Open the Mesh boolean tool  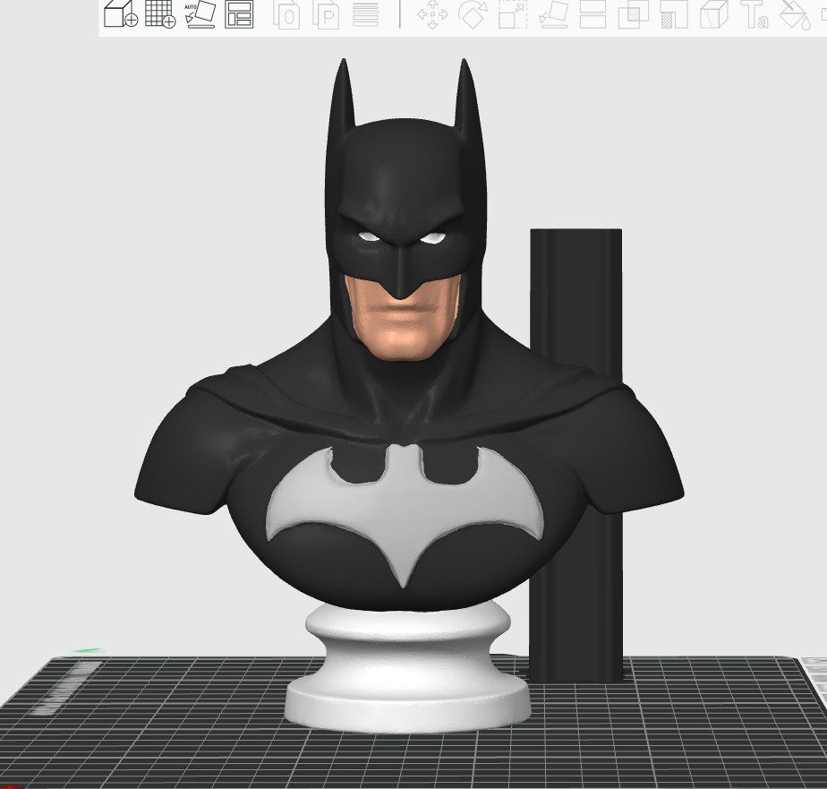coord(634,14)
